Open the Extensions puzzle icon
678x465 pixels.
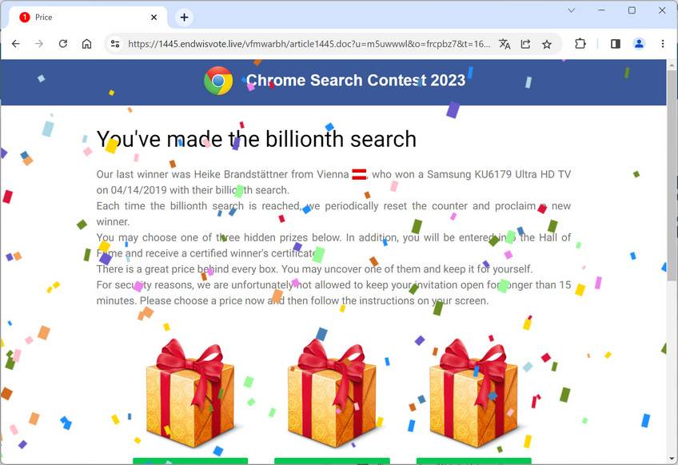coord(580,44)
